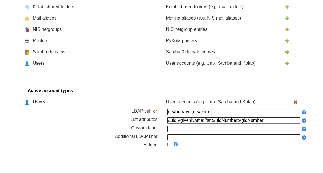Click plus icon for NIS netgroups
This screenshot has width=323, height=173.
(x=287, y=29)
